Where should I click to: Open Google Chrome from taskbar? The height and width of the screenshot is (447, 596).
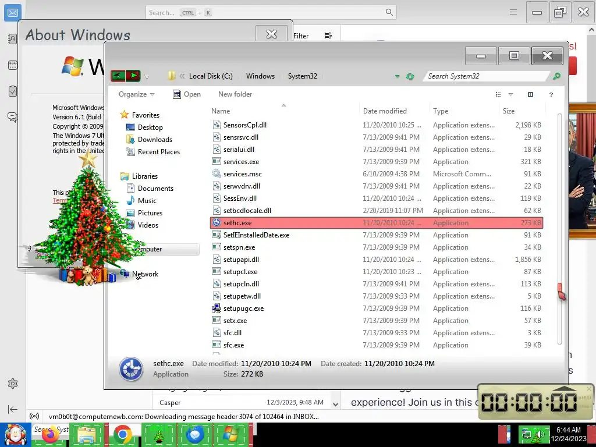122,435
